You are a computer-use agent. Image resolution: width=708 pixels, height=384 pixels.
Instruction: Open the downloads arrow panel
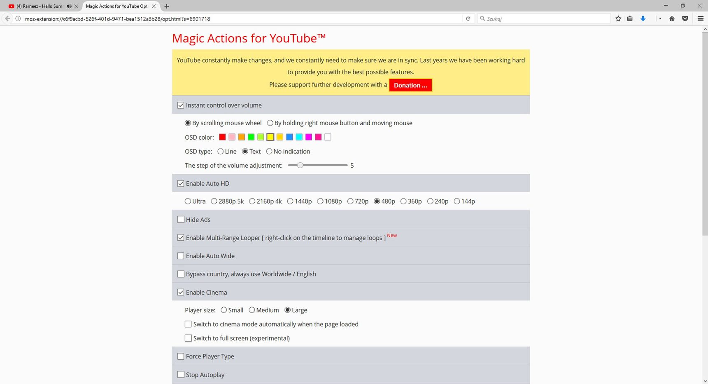click(x=643, y=19)
